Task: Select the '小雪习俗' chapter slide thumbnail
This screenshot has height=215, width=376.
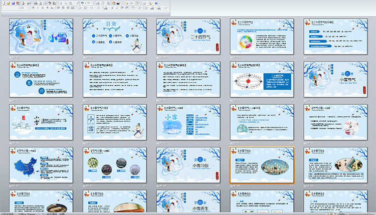Action: click(188, 165)
